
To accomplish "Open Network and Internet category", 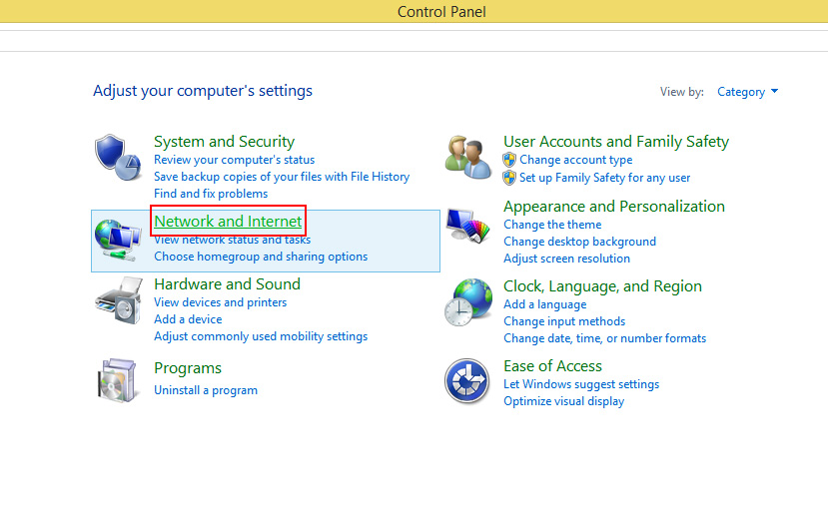I will 228,221.
